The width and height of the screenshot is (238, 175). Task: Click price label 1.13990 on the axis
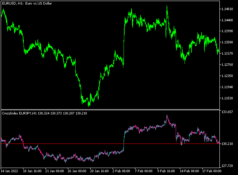click(x=227, y=31)
